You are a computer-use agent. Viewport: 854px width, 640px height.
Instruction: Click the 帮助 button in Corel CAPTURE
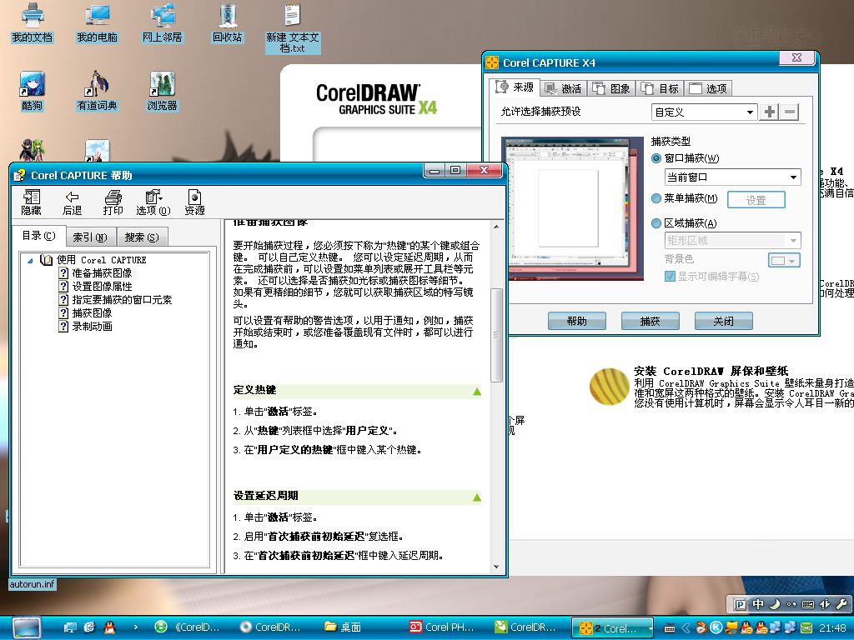click(577, 321)
